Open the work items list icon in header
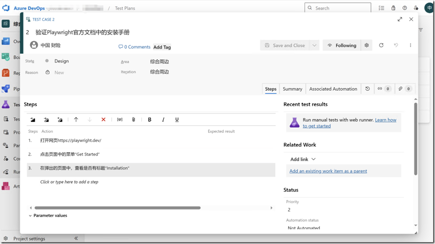435x244 pixels. [382, 8]
